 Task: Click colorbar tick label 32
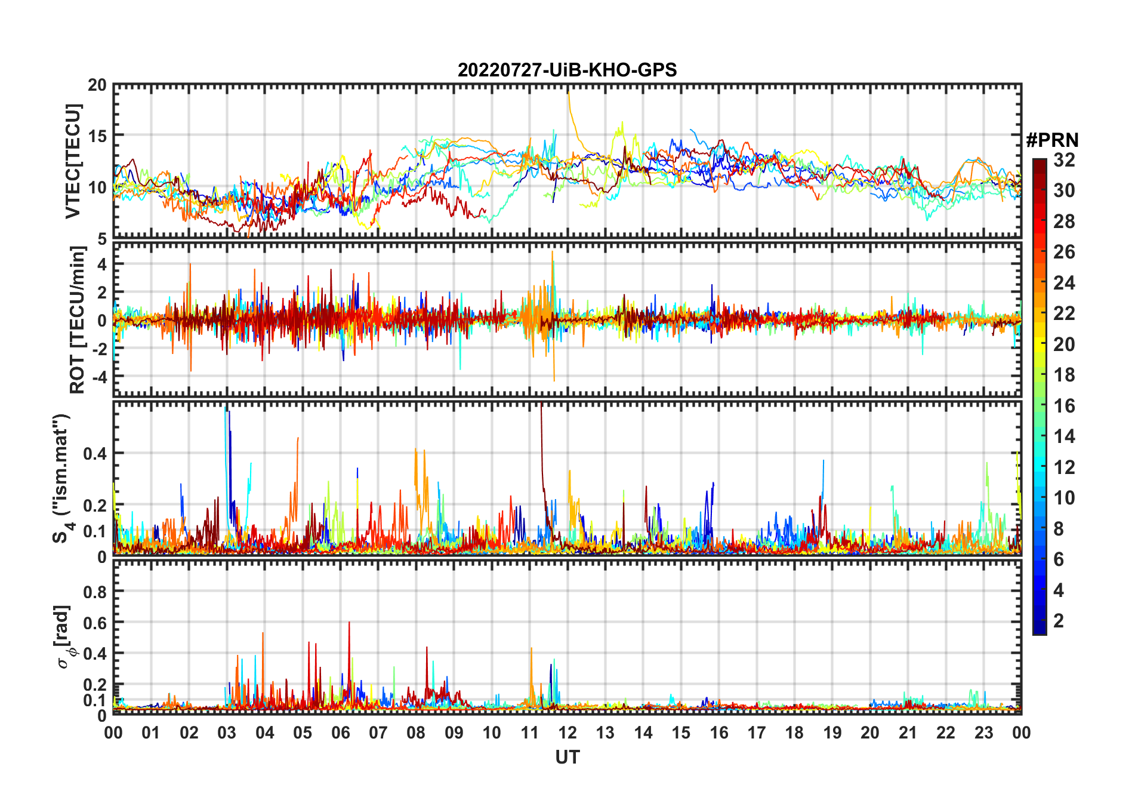[x=1064, y=160]
